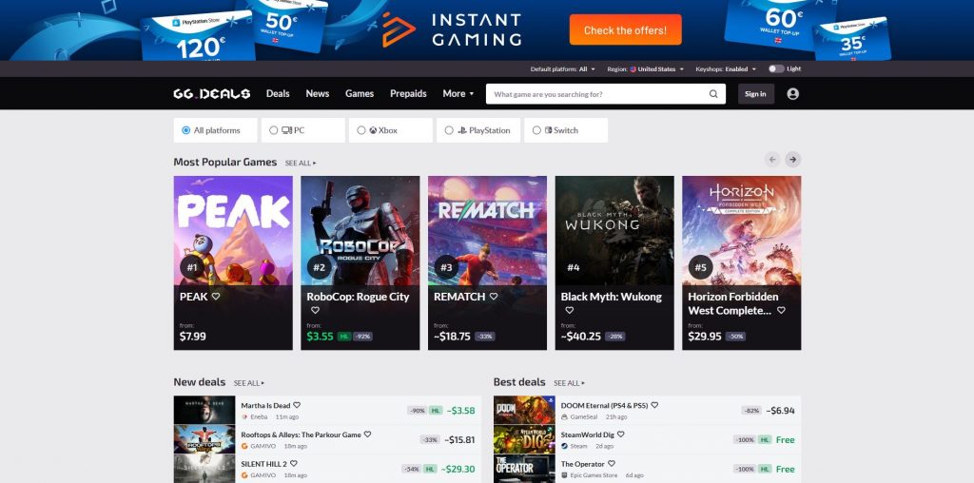This screenshot has height=483, width=974.
Task: Select PlayStation platform radio button
Action: tap(449, 130)
